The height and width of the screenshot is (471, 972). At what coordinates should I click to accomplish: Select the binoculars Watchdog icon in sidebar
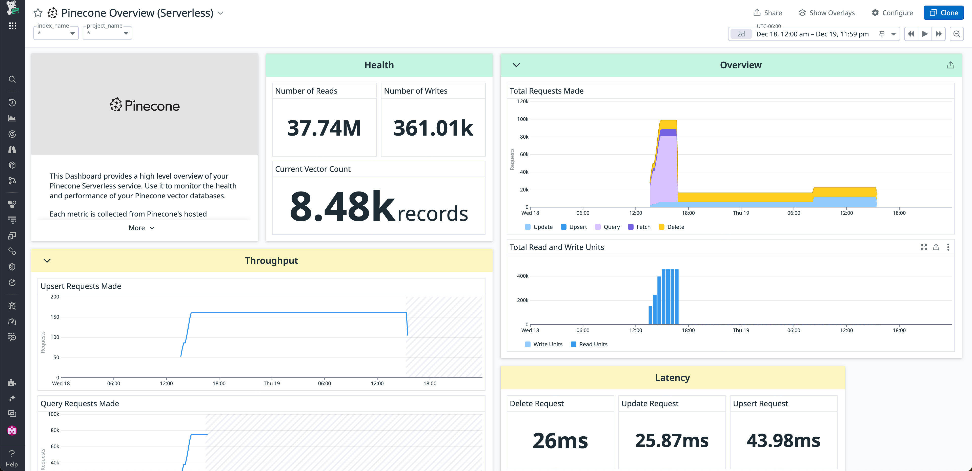(x=12, y=149)
